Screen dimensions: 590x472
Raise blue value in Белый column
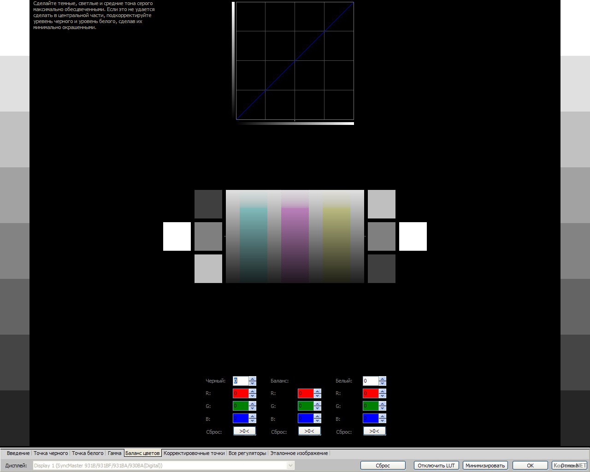point(382,416)
